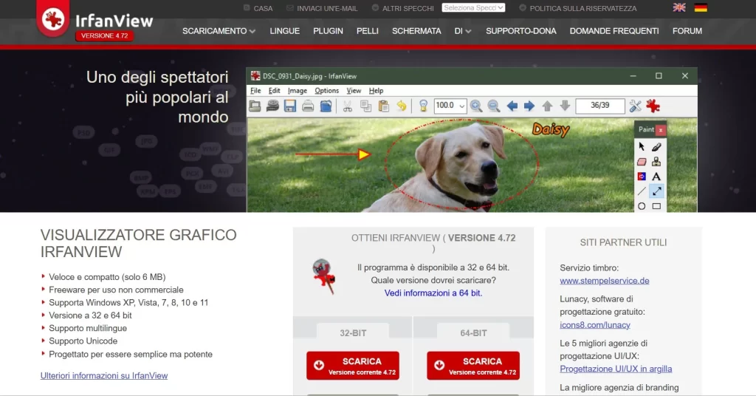
Task: Click the Previous image blue left arrow
Action: (512, 106)
